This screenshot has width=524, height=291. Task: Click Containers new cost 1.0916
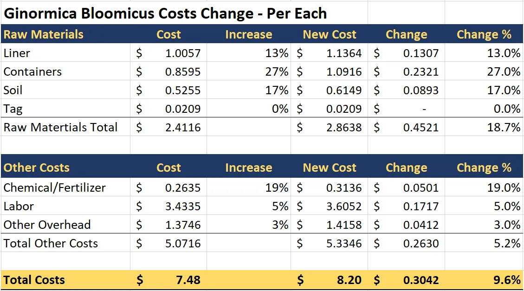[x=344, y=71]
